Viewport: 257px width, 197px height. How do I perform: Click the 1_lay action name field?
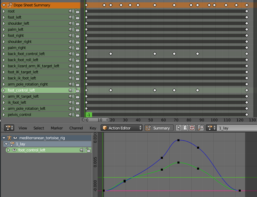click(237, 128)
